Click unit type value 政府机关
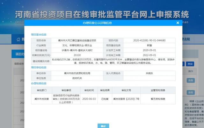The image size is (204, 128). (77, 78)
